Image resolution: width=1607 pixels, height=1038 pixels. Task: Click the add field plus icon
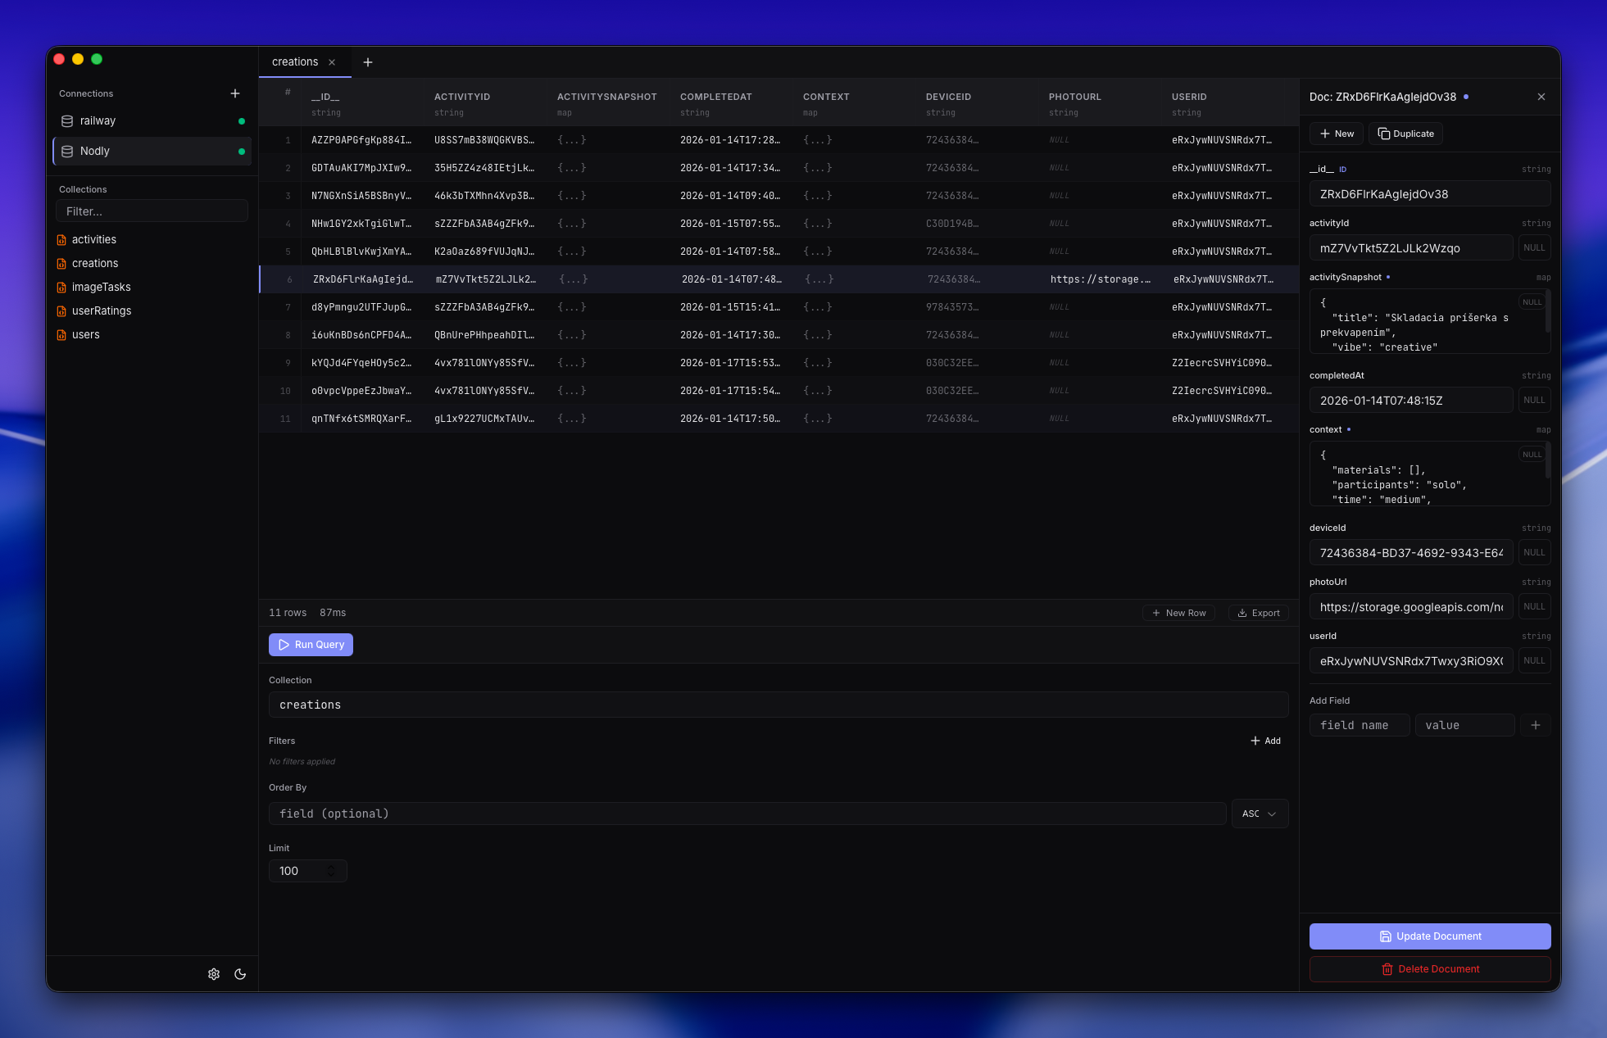point(1536,725)
